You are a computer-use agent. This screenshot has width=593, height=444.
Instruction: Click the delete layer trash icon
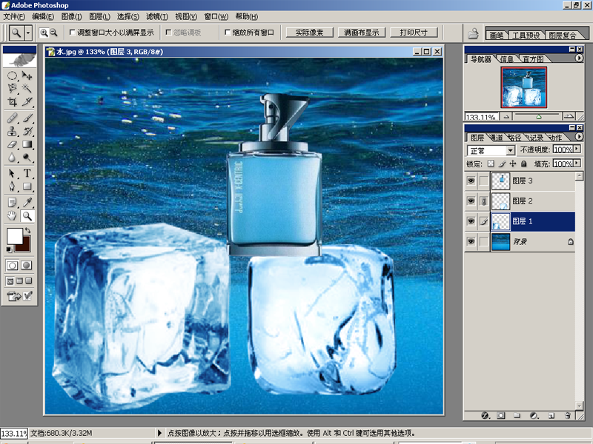pos(567,415)
